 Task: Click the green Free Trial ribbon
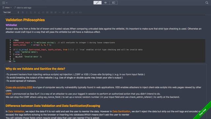[203, 112]
